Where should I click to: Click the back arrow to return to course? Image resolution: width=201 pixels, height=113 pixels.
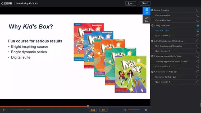click(2, 3)
